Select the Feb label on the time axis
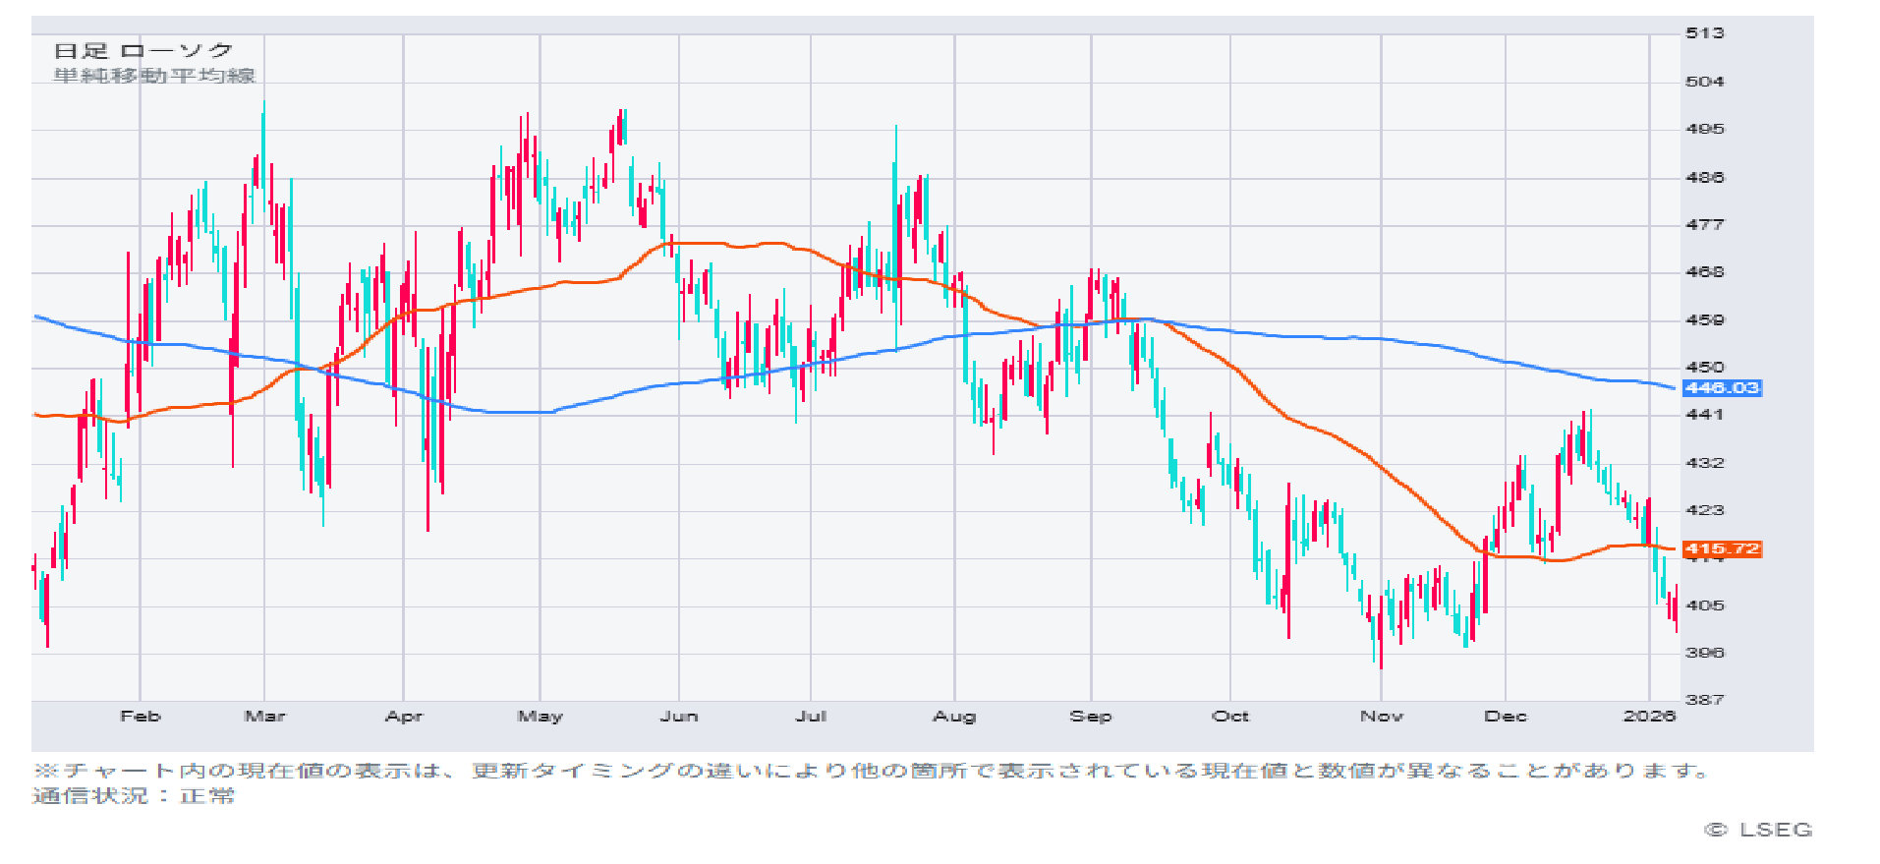This screenshot has height=864, width=1880. (140, 717)
